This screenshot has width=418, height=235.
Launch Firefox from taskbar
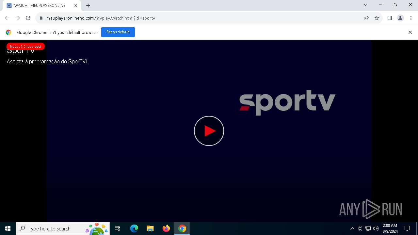point(166,228)
